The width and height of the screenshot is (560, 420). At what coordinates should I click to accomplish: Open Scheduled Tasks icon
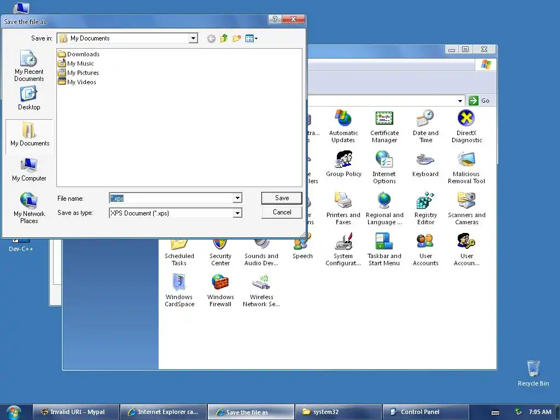179,253
